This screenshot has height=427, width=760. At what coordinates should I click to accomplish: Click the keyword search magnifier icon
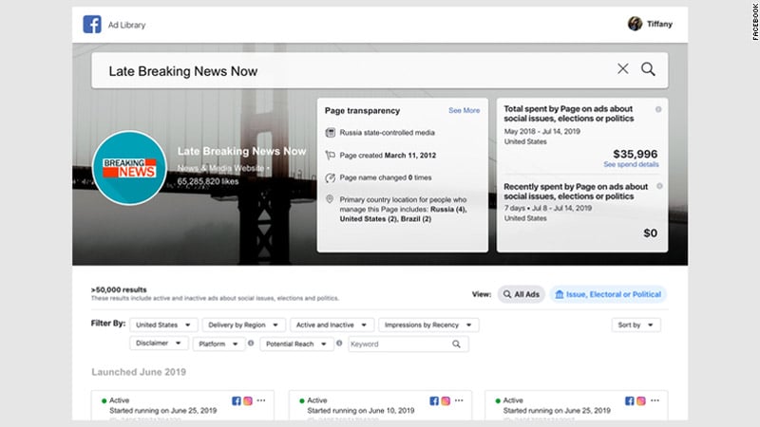[x=456, y=344]
